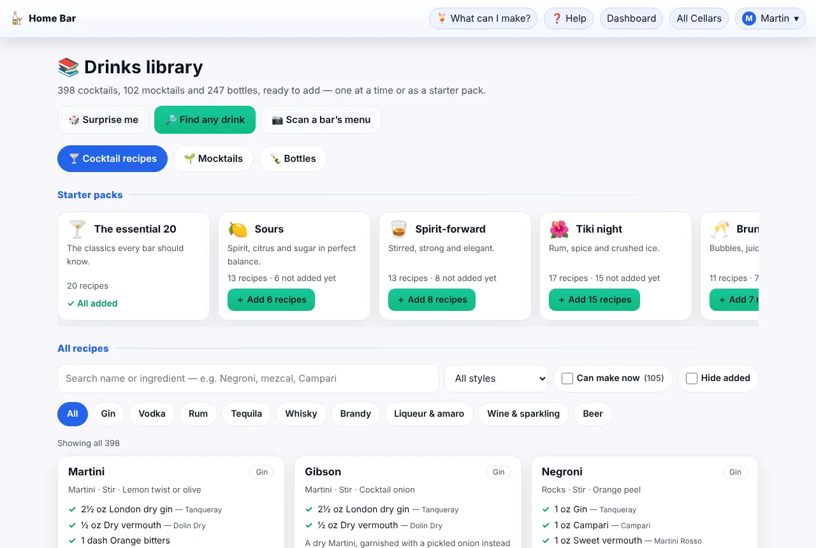Click the Gin tag on Negroni card
The width and height of the screenshot is (816, 548).
click(x=735, y=472)
